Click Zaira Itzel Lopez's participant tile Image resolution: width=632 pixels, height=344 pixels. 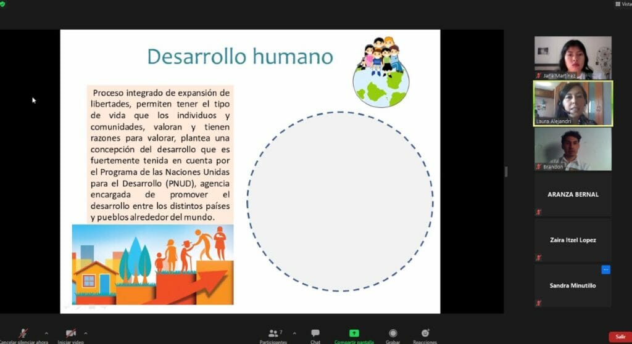tap(573, 240)
